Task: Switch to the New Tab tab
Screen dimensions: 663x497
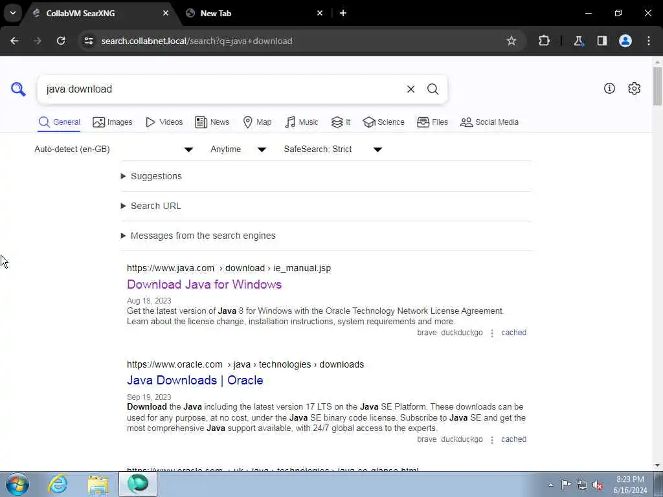Action: (x=252, y=14)
